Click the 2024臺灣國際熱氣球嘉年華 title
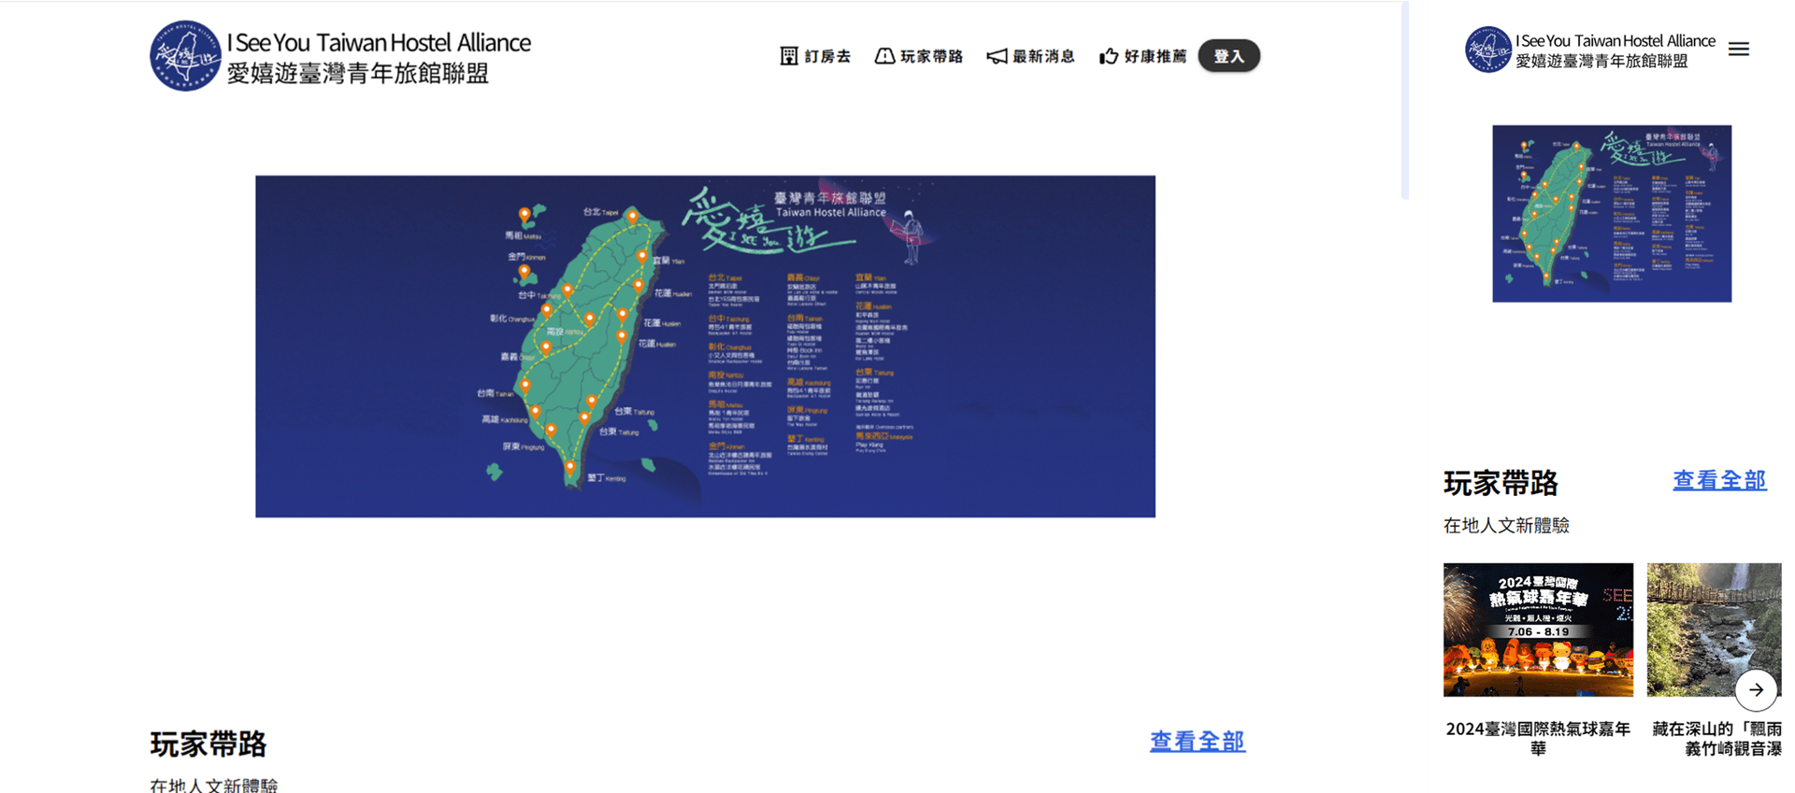Screen dimensions: 1795x793 point(1538,739)
